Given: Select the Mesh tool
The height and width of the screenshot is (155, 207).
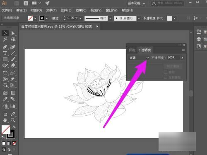Looking at the screenshot, I should click(5, 93).
